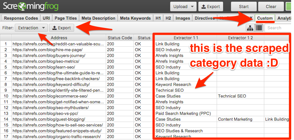The height and width of the screenshot is (140, 294).
Task: Select the learn-seo URL
Action: point(44,67)
